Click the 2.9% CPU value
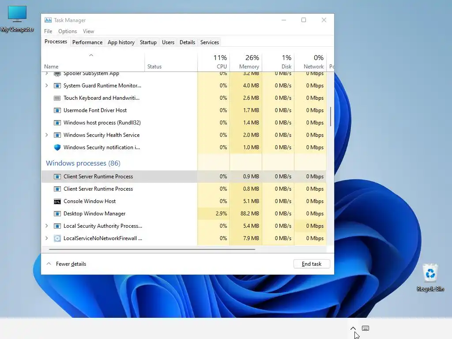Screen dimensions: 452x339 tap(222, 214)
